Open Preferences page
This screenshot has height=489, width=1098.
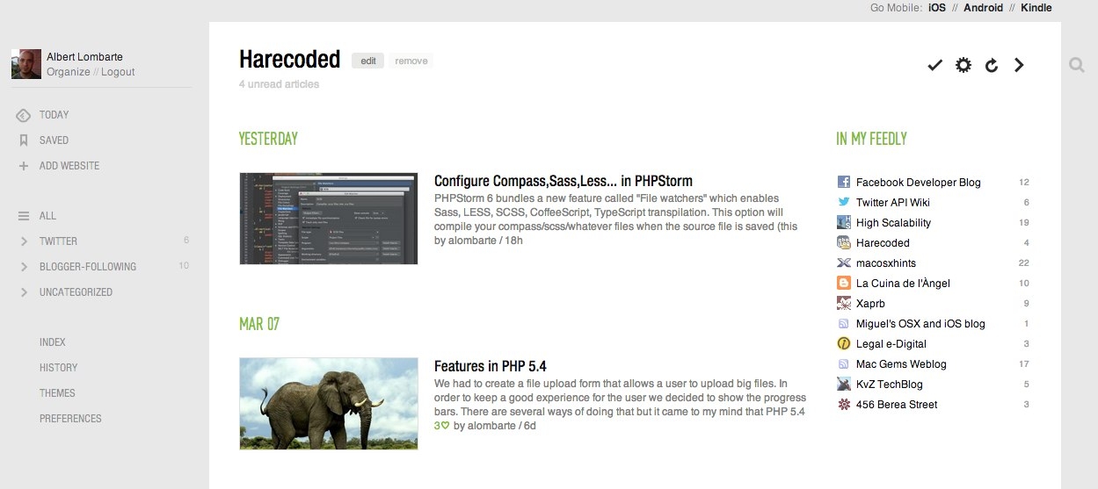pos(70,419)
